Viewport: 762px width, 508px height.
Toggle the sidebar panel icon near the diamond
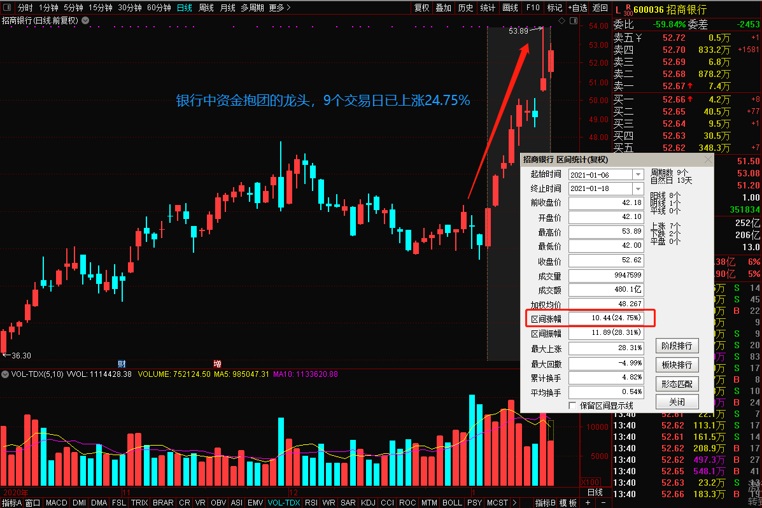pyautogui.click(x=574, y=20)
